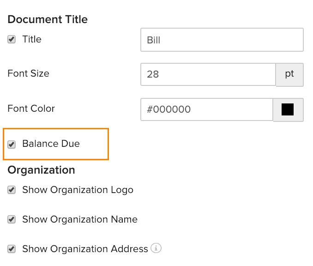This screenshot has height=266, width=313.
Task: Open the black font color swatch
Action: (288, 109)
